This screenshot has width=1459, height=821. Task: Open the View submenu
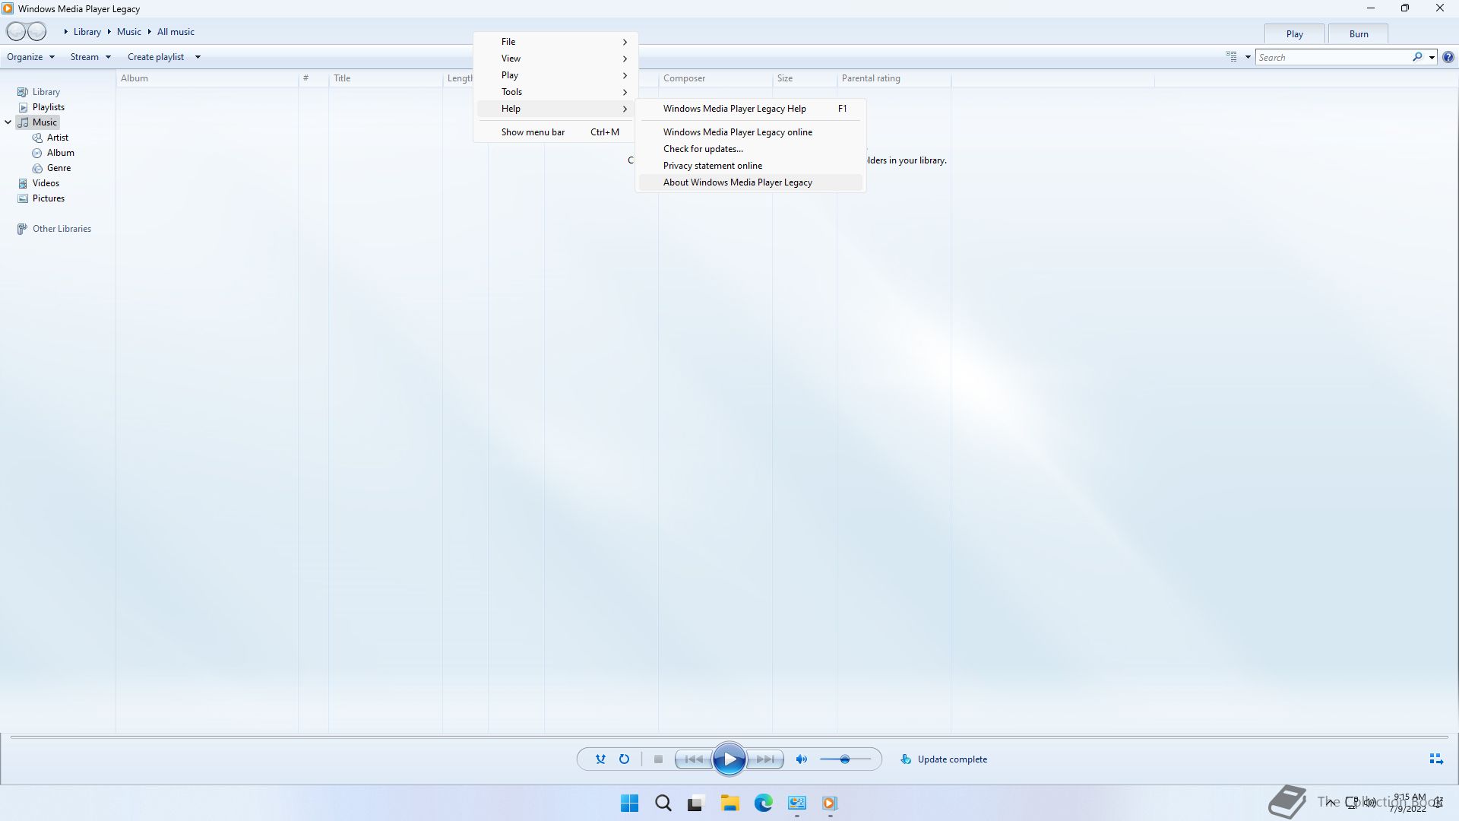[x=555, y=59]
